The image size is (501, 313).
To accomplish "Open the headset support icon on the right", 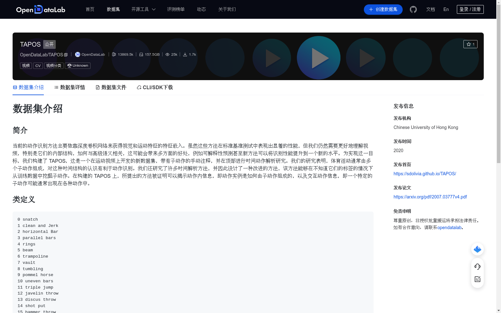I will pyautogui.click(x=477, y=267).
